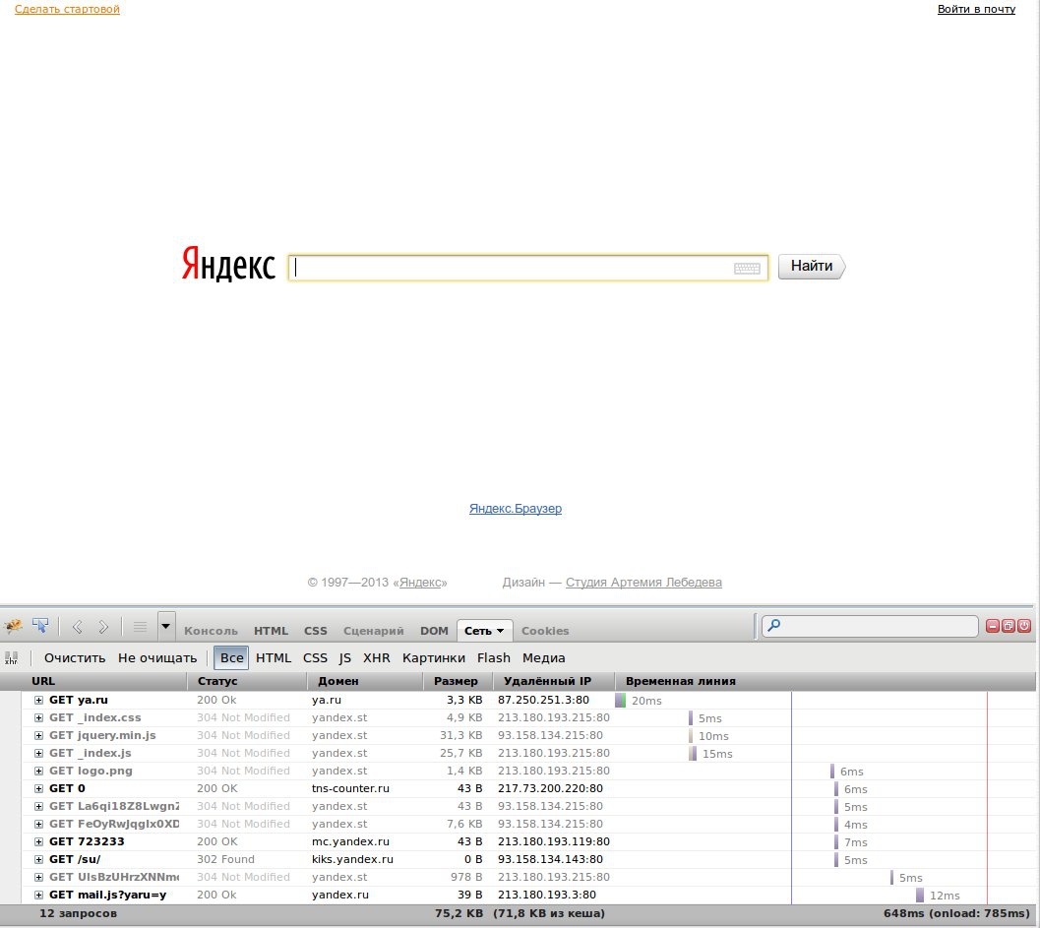Click the 20ms timeline bar for ya.ru
Viewport: 1040px width, 928px height.
point(621,700)
